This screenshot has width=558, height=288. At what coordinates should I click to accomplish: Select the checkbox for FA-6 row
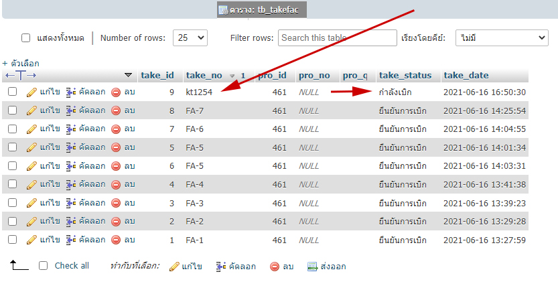(13, 129)
